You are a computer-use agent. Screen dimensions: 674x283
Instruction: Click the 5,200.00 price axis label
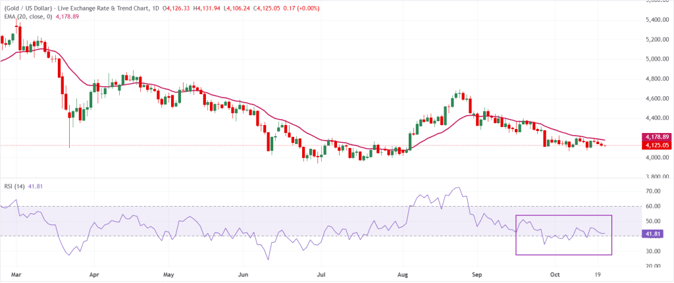656,39
